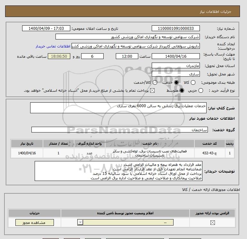Click the buyer organization name field
The height and width of the screenshot is (239, 247).
click(128, 37)
